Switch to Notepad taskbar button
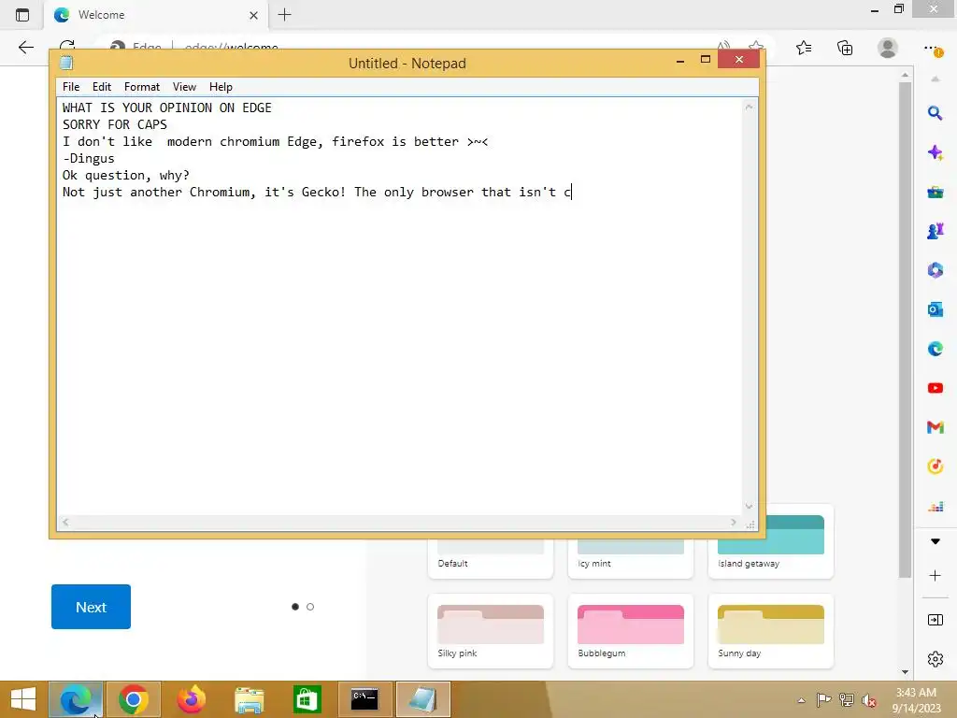The width and height of the screenshot is (957, 718). [423, 699]
